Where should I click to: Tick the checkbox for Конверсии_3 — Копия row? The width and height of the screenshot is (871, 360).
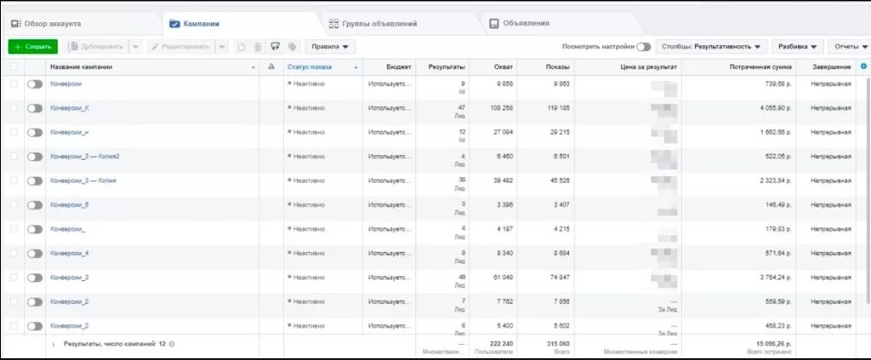pos(14,180)
